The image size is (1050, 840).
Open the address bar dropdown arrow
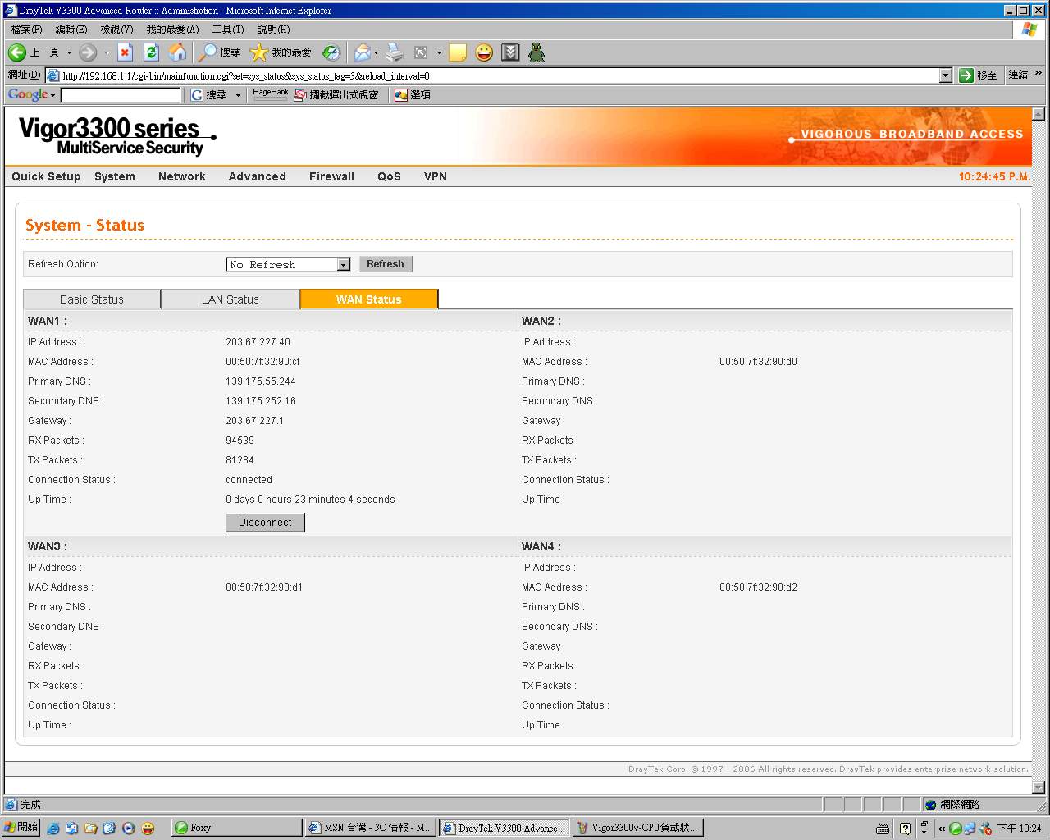(945, 75)
